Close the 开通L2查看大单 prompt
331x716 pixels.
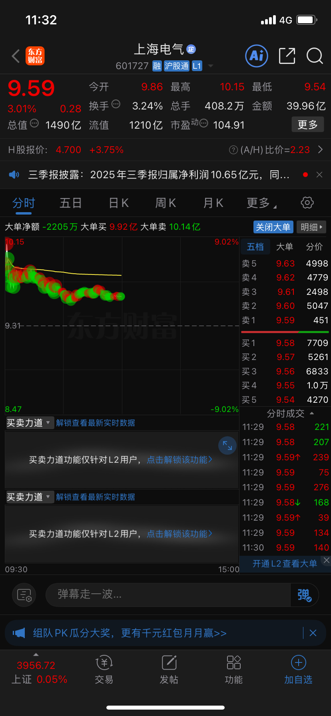[x=326, y=560]
